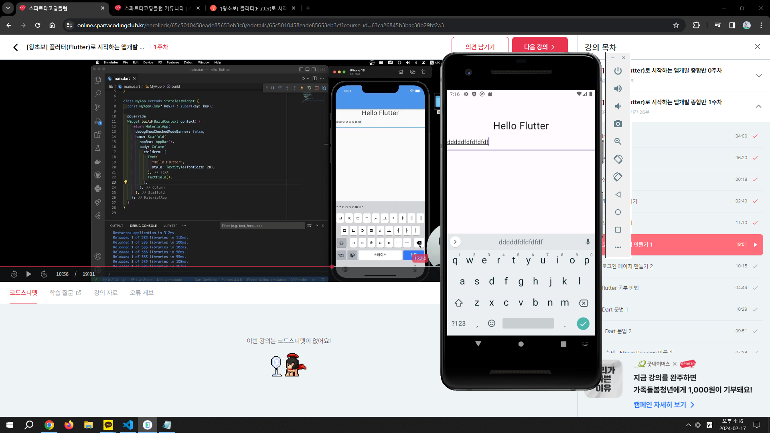770x433 pixels.
Task: Open Windows Start menu
Action: (10, 425)
